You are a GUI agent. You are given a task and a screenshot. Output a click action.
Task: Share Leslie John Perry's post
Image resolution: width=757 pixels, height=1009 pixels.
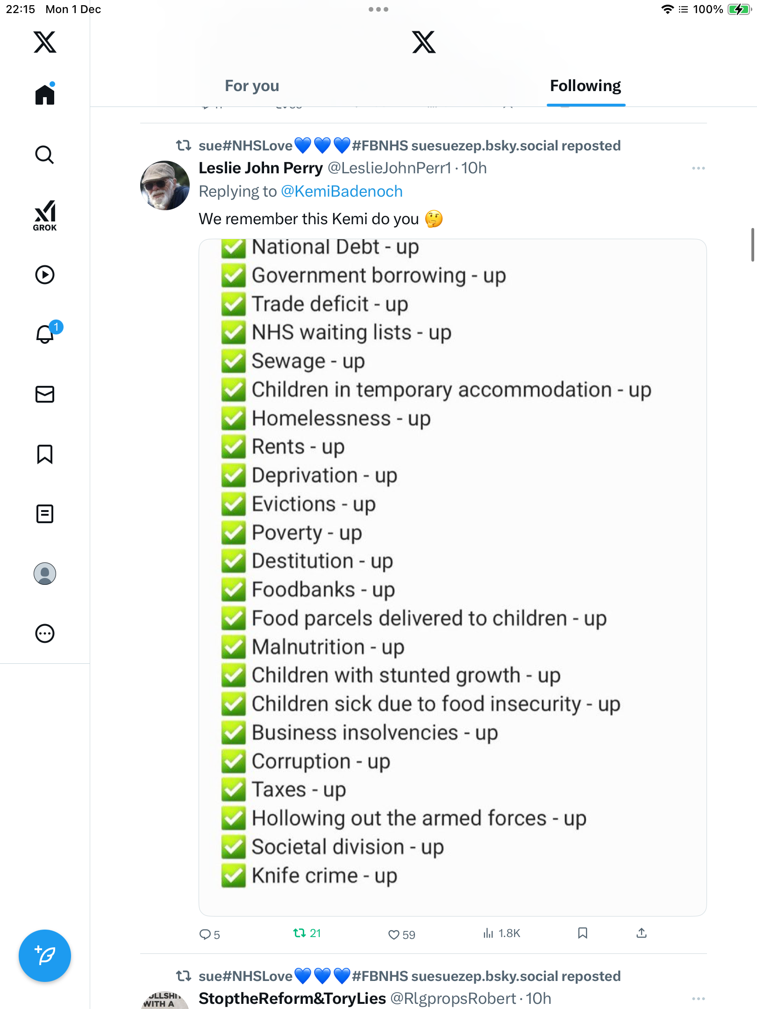click(x=642, y=933)
